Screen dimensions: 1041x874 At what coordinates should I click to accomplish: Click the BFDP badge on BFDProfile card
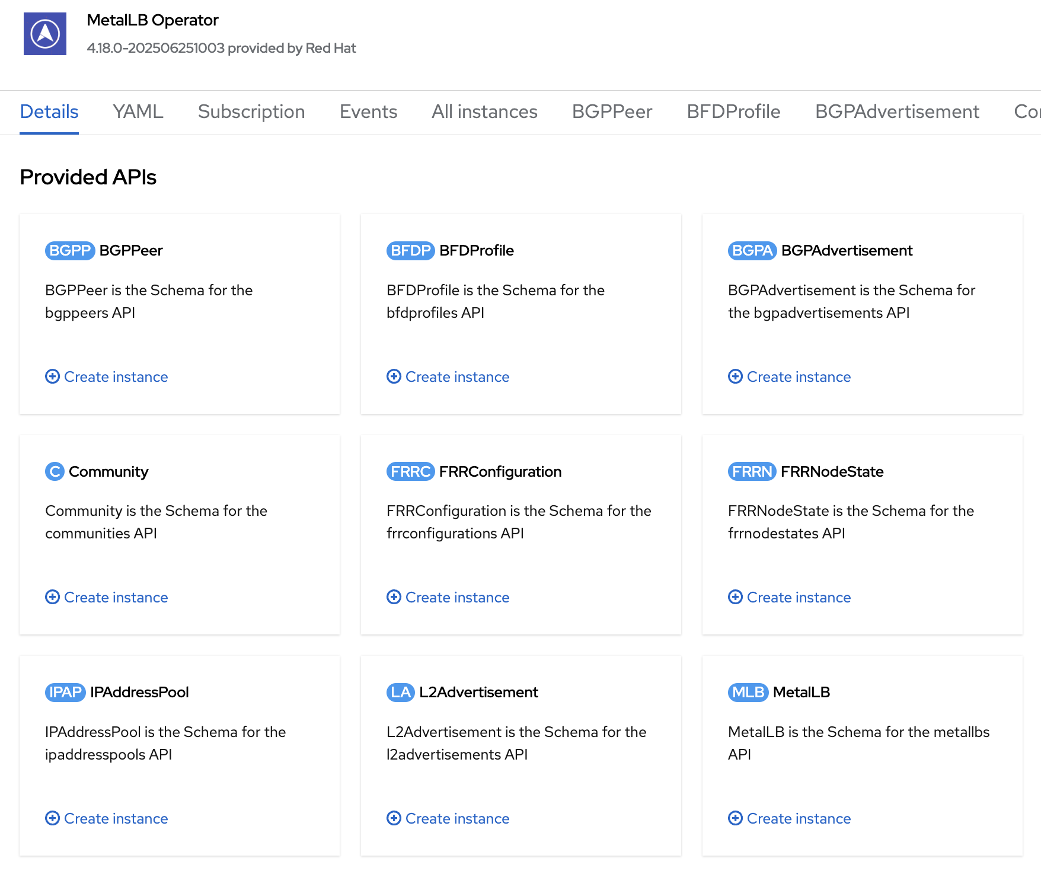pos(410,250)
